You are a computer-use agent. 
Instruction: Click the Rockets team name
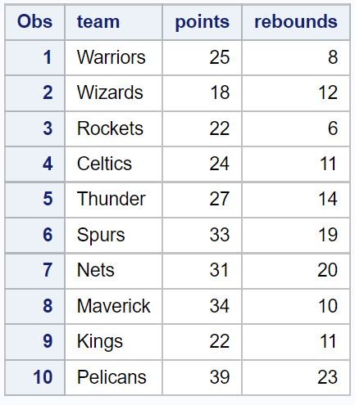tap(110, 128)
